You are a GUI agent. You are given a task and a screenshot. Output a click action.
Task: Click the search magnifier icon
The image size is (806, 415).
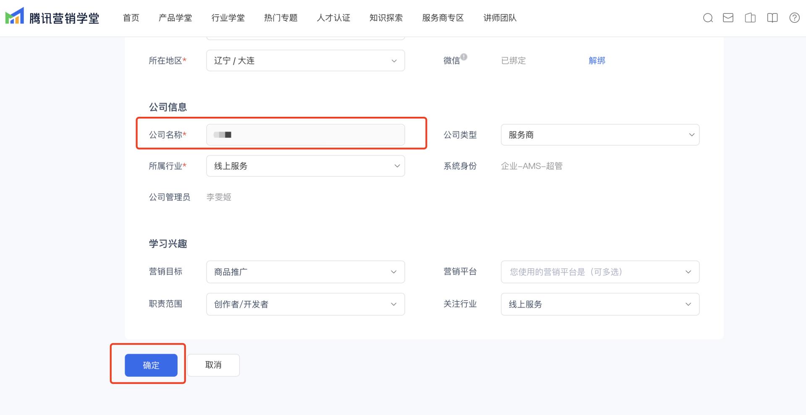(708, 18)
